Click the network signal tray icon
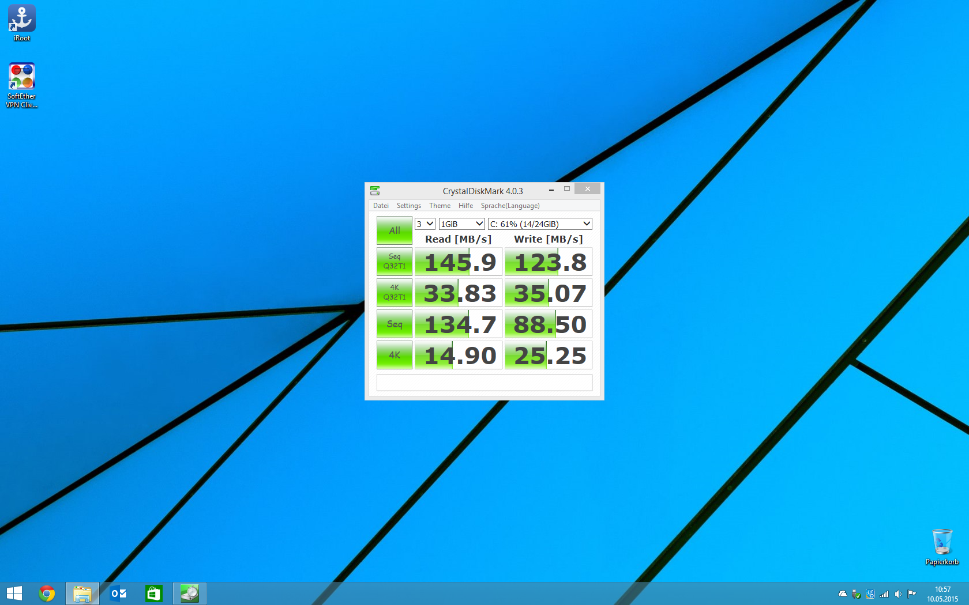The height and width of the screenshot is (605, 969). pyautogui.click(x=884, y=594)
